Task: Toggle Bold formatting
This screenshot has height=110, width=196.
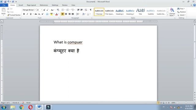Action: 24,14
